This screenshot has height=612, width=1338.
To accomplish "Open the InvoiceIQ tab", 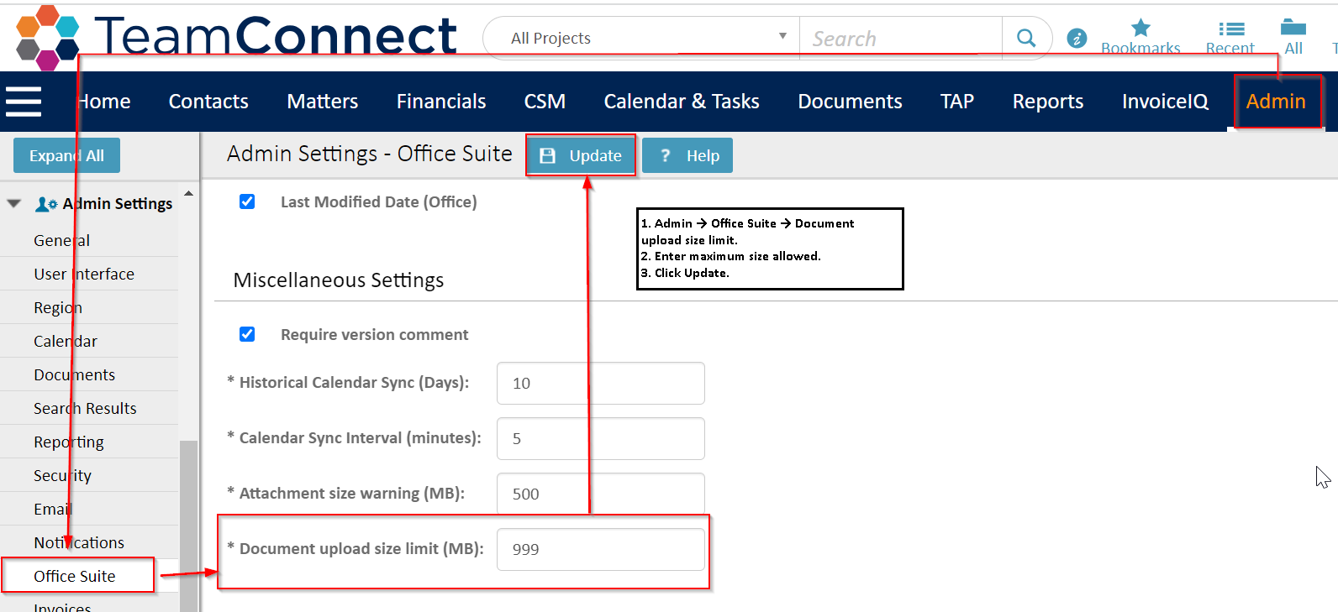I will [x=1165, y=102].
